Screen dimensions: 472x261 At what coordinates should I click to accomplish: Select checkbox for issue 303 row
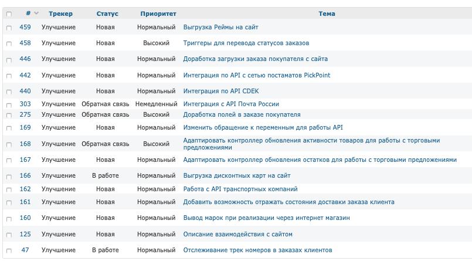click(9, 104)
